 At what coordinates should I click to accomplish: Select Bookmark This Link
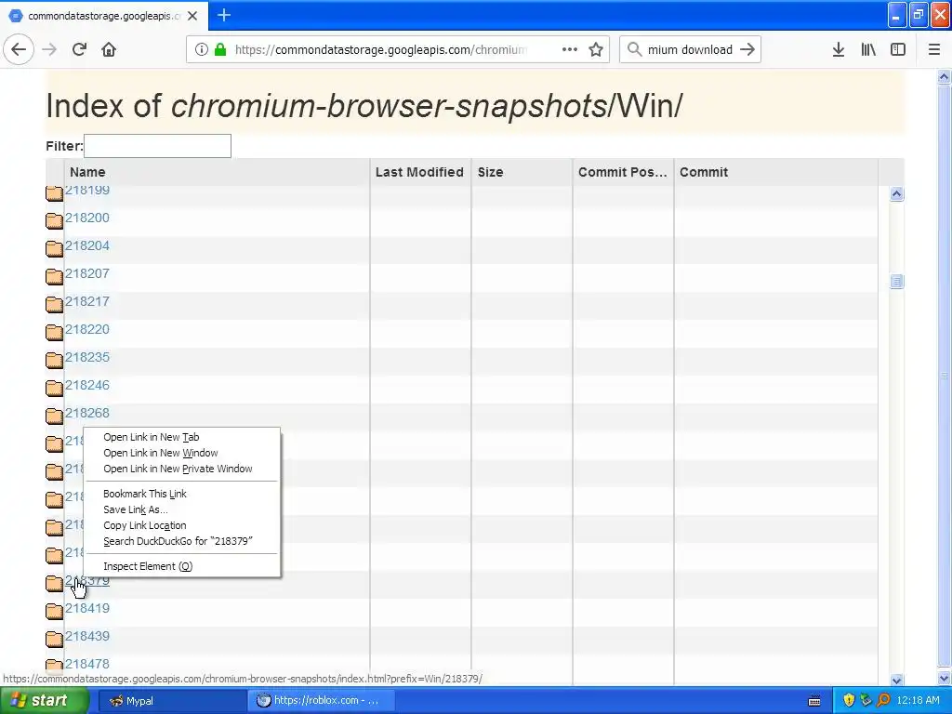click(x=145, y=494)
